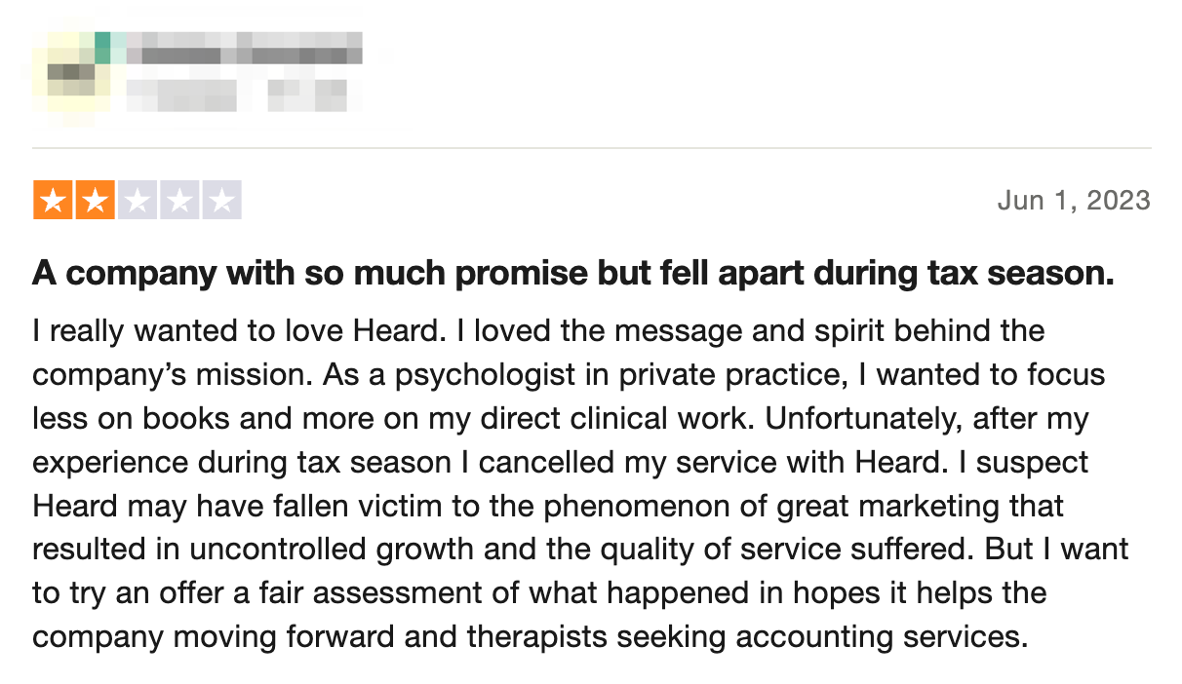Click the third gray star

point(138,201)
